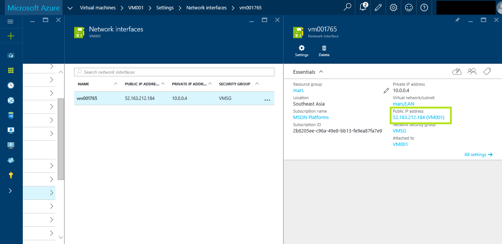Close the vm001765 blade
Image resolution: width=502 pixels, height=244 pixels.
(496, 20)
